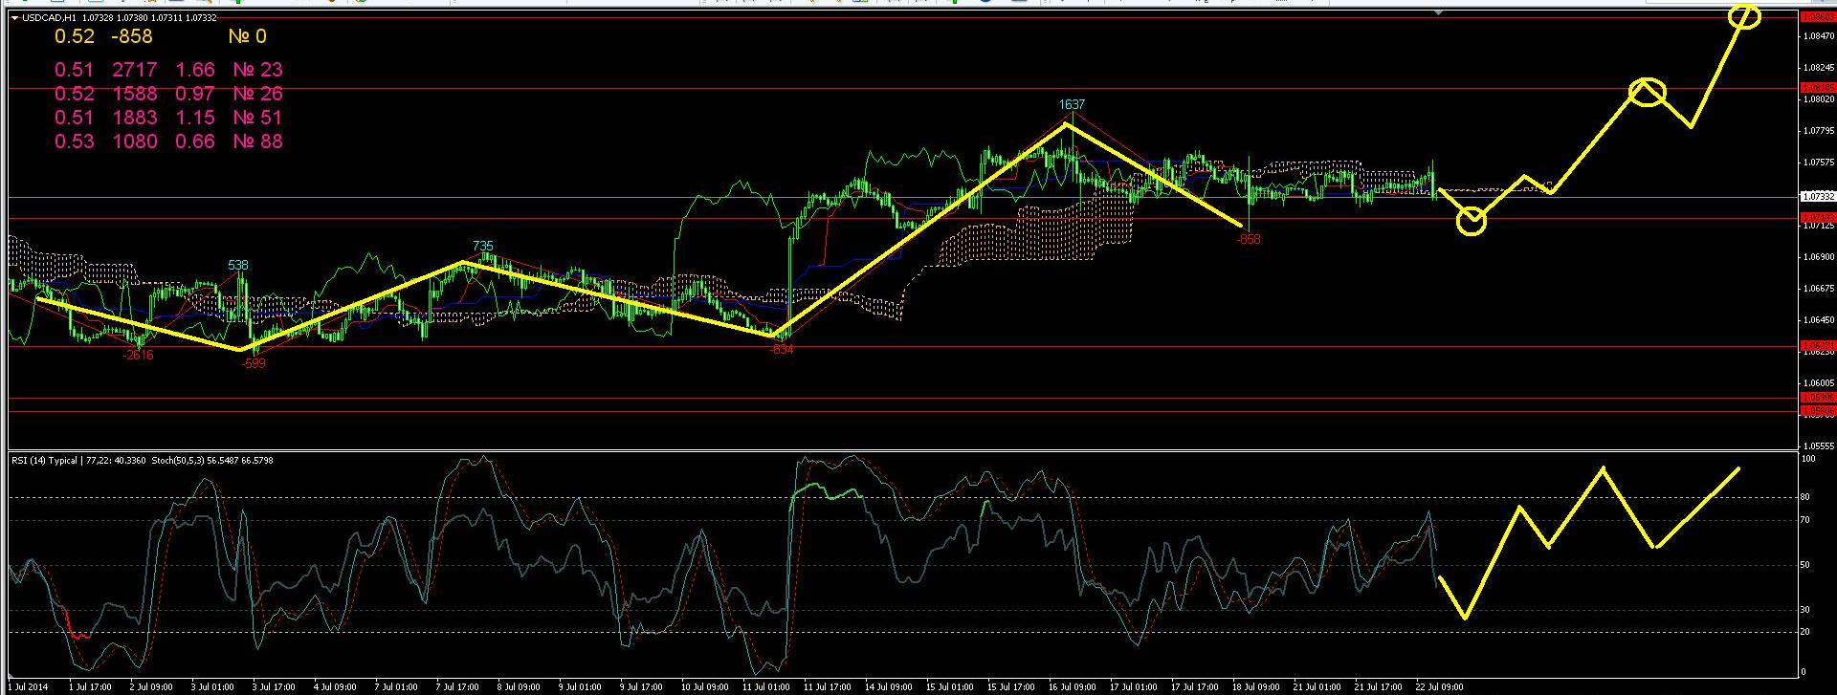Screen dimensions: 1837x695
Task: Click the red -834 swing low label
Action: pos(782,350)
